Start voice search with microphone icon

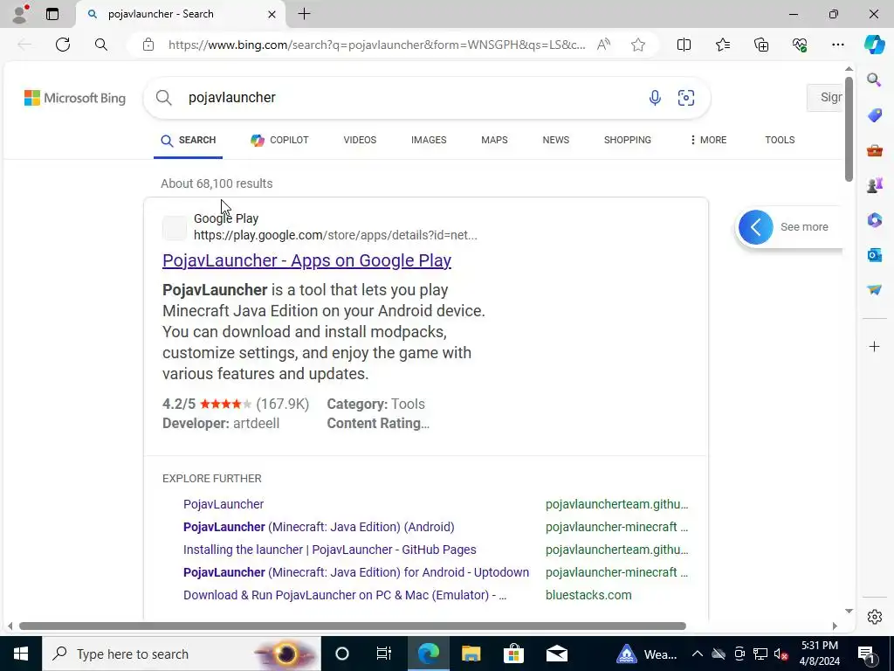(655, 98)
